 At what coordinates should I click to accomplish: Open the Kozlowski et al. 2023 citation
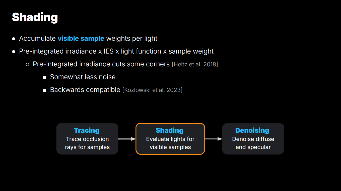152,90
